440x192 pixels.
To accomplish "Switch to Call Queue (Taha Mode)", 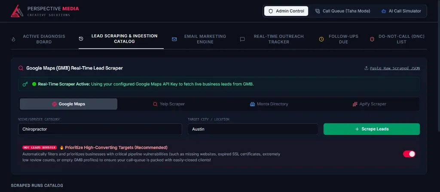I will (342, 11).
